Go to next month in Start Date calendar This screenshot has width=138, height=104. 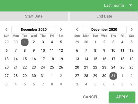pos(61,29)
